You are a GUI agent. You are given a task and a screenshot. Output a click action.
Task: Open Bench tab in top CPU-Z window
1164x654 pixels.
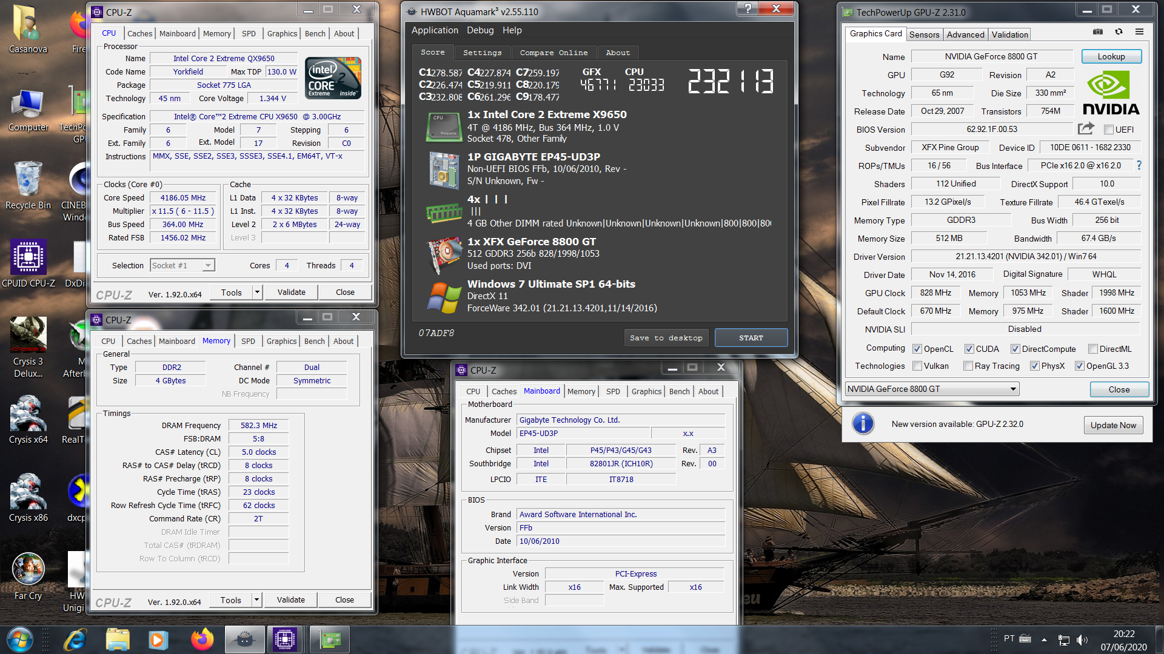click(315, 34)
